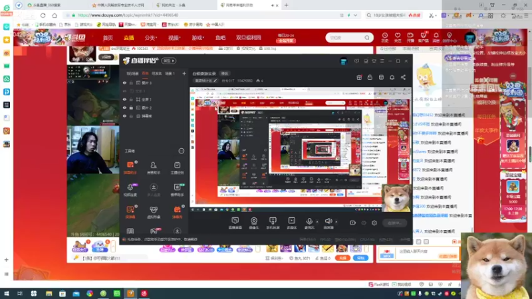The width and height of the screenshot is (532, 299).
Task: Open Douyu 关注 follow heart icon
Action: tap(397, 37)
